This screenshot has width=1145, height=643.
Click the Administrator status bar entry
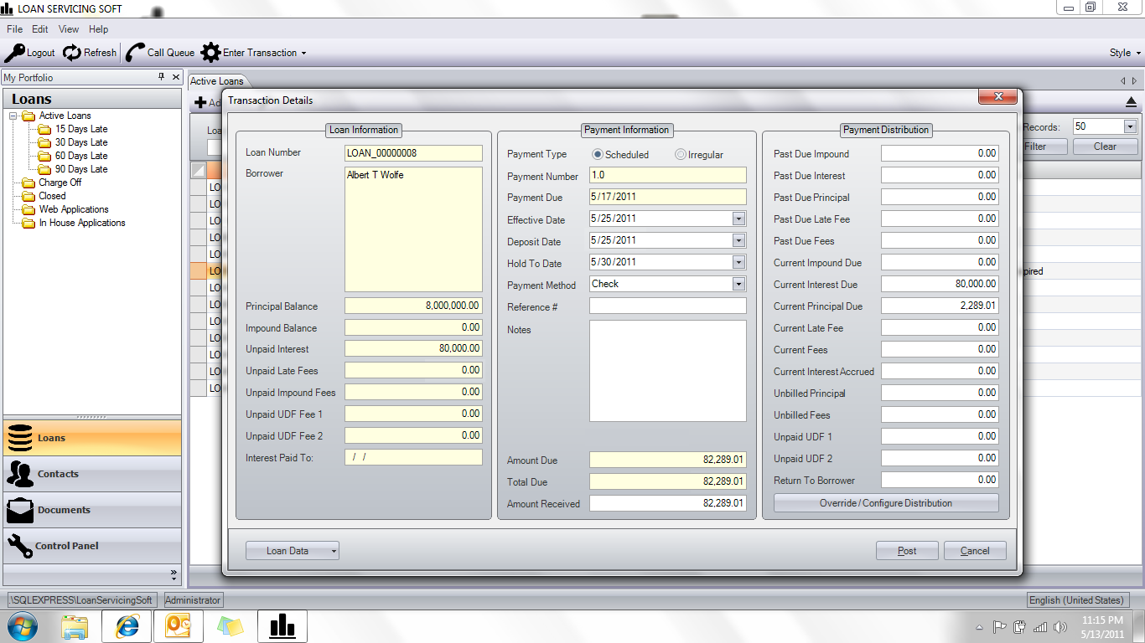click(x=194, y=600)
